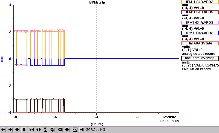Click the y-axis value 4 label
This screenshot has height=133, width=219.
coord(10,5)
